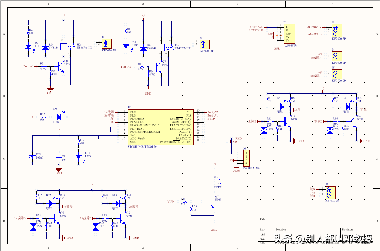Select the RXD net label
Screen dimensions: 380x251
click(x=238, y=139)
